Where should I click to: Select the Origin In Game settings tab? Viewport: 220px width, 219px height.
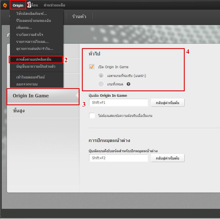[43, 96]
